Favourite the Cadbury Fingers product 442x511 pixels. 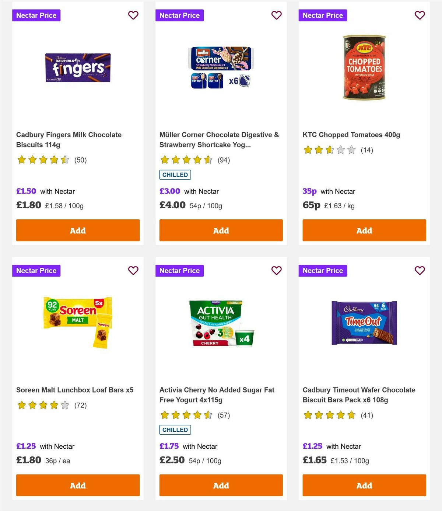pyautogui.click(x=133, y=15)
